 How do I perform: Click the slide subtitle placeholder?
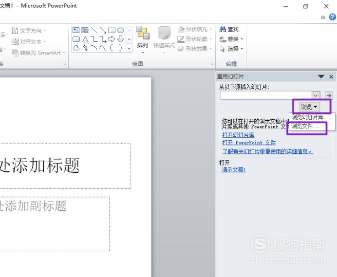click(x=55, y=224)
